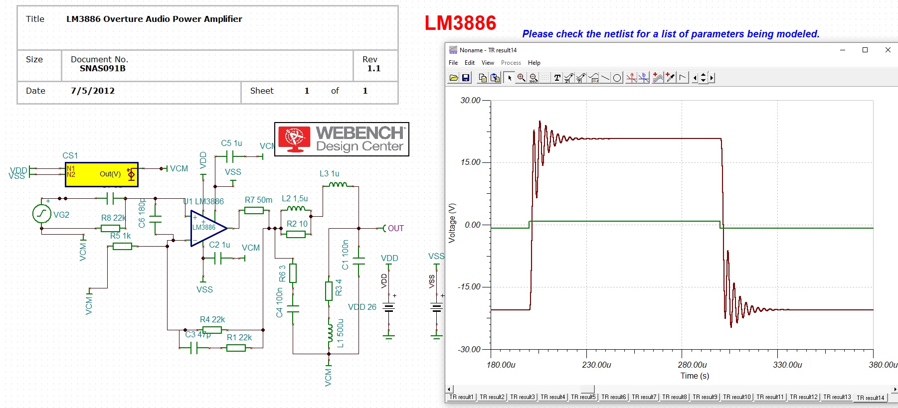
Task: Switch to the TR result2 tab
Action: tap(492, 397)
